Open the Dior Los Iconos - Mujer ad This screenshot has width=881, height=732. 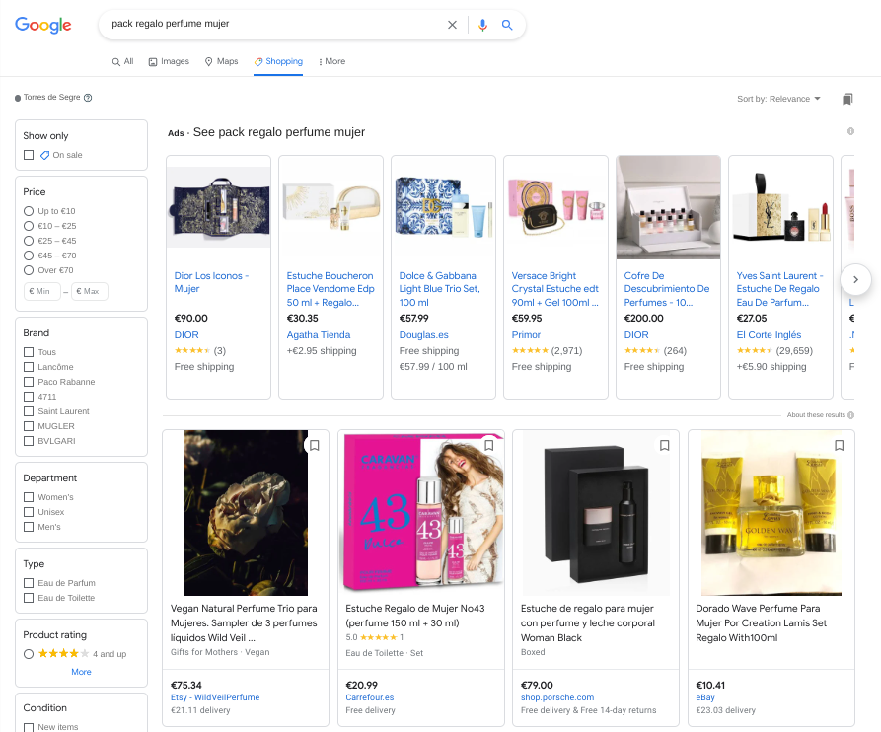pyautogui.click(x=211, y=282)
